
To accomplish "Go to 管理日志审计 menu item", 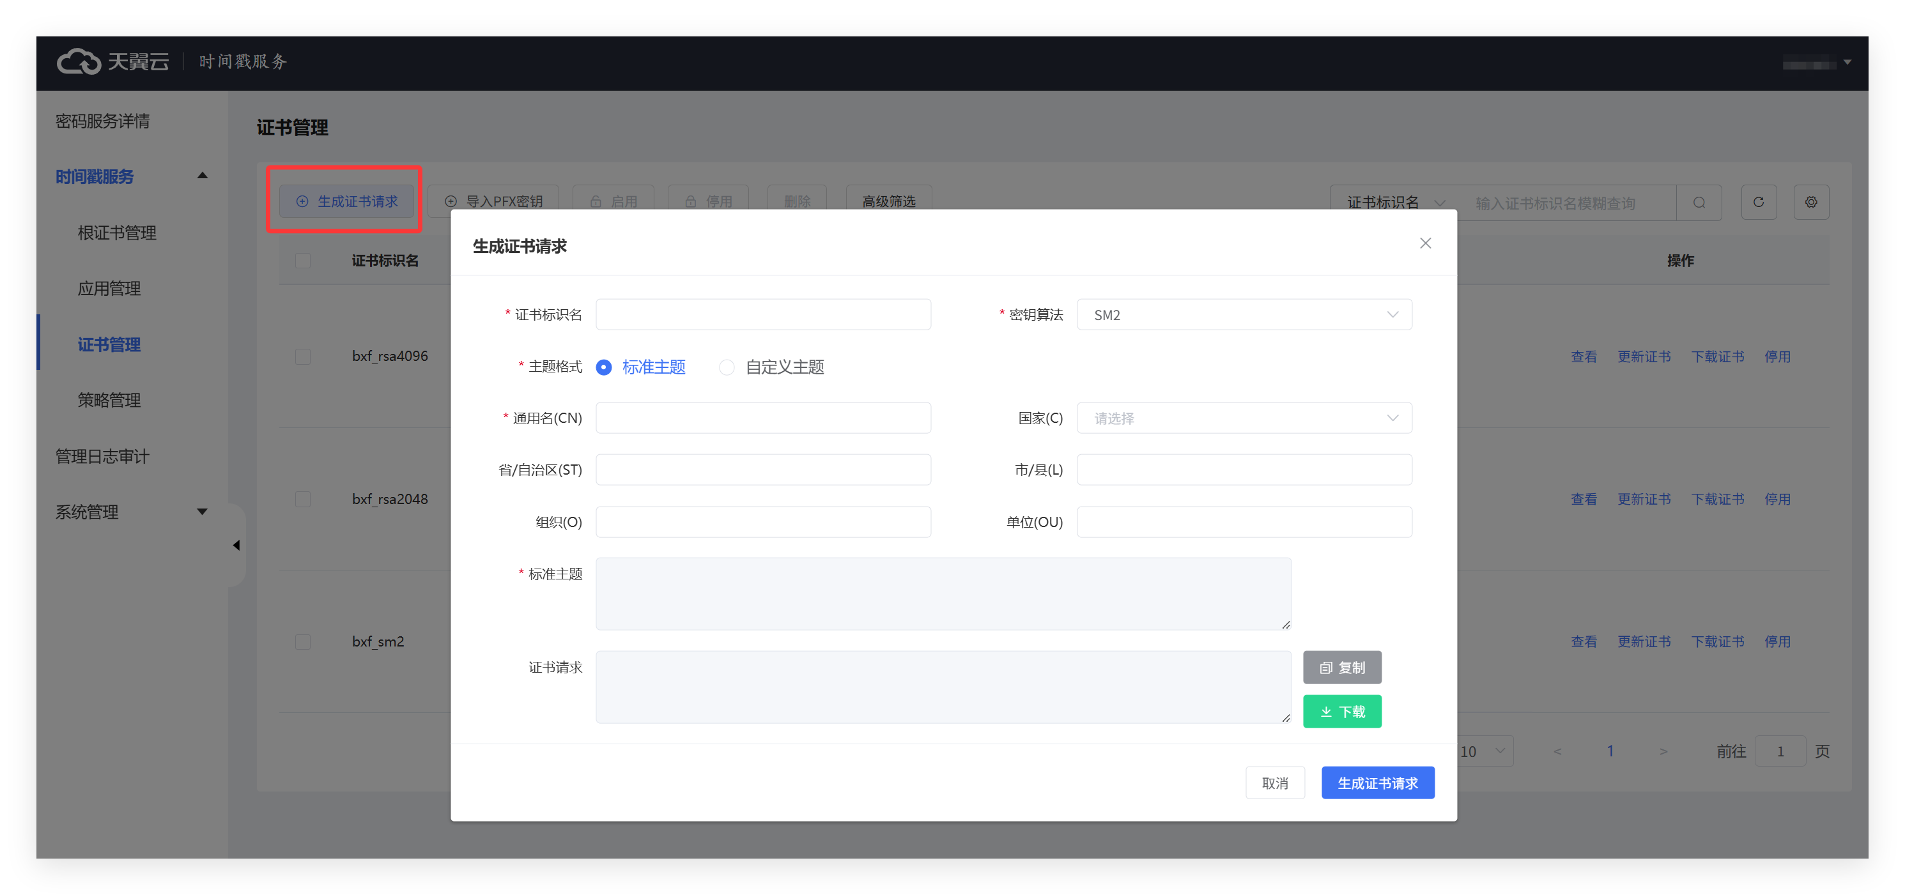I will coord(102,456).
